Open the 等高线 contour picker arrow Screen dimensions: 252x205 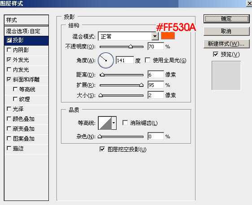[114, 123]
